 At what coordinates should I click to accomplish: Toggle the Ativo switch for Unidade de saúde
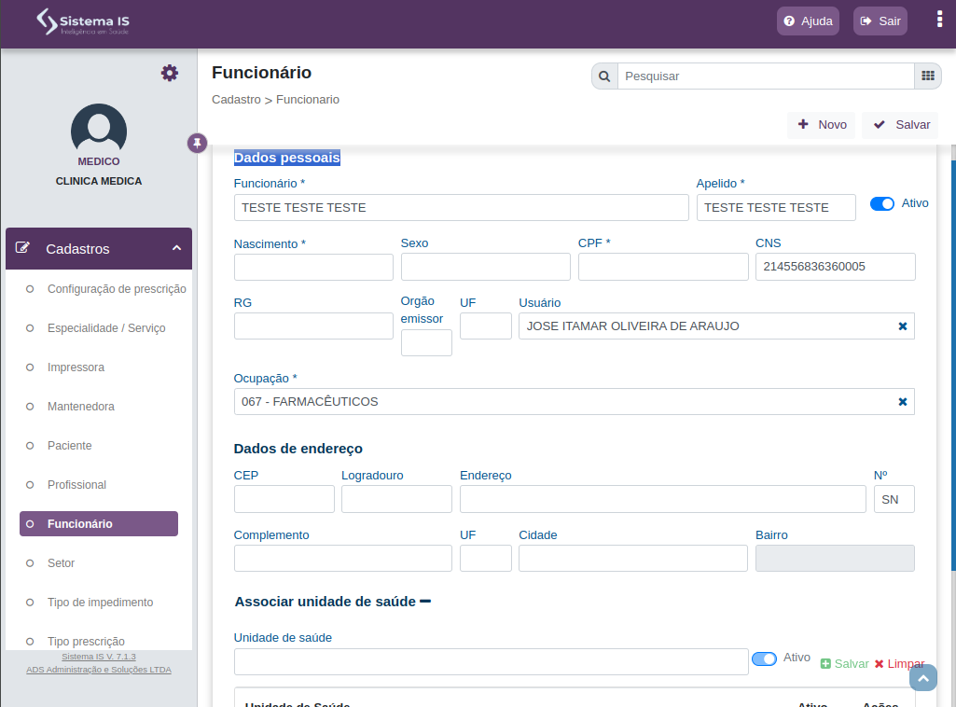(x=764, y=658)
